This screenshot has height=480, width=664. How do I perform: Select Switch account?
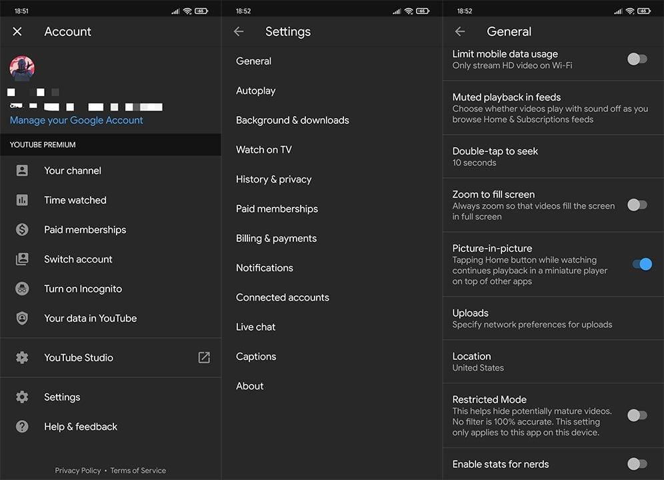111,259
